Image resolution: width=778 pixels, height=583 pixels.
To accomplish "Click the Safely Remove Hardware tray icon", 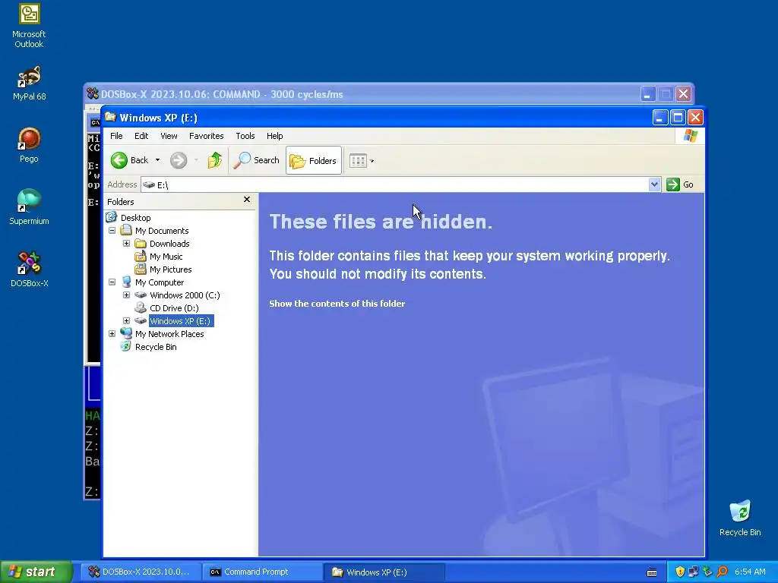I will point(707,572).
